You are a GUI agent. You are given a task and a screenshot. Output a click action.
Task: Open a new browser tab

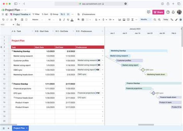(173, 4)
